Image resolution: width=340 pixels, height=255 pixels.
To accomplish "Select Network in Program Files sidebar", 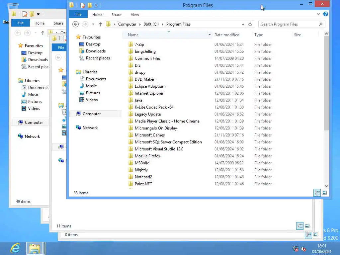I will (x=90, y=128).
